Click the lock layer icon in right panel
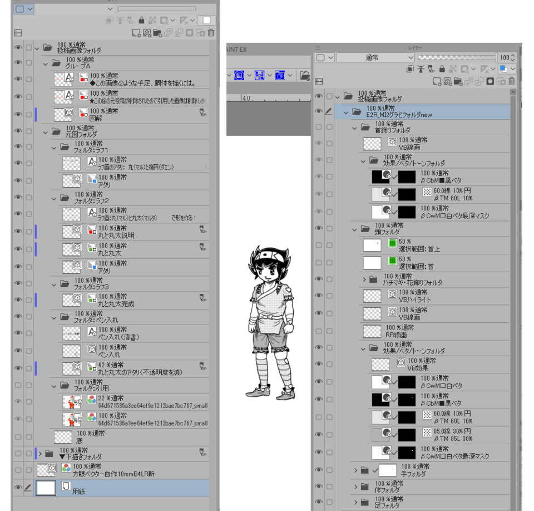 [x=442, y=69]
